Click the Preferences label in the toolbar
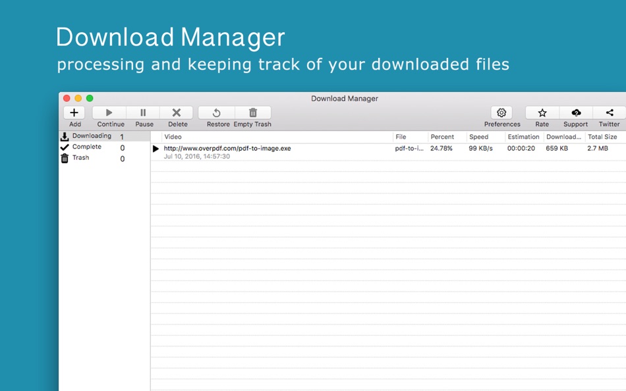 (502, 124)
